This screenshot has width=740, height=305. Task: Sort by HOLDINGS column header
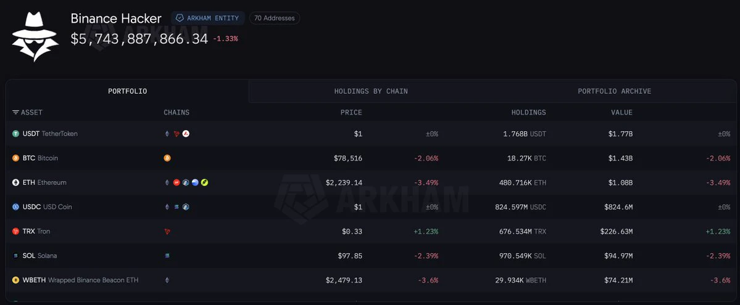(x=528, y=112)
